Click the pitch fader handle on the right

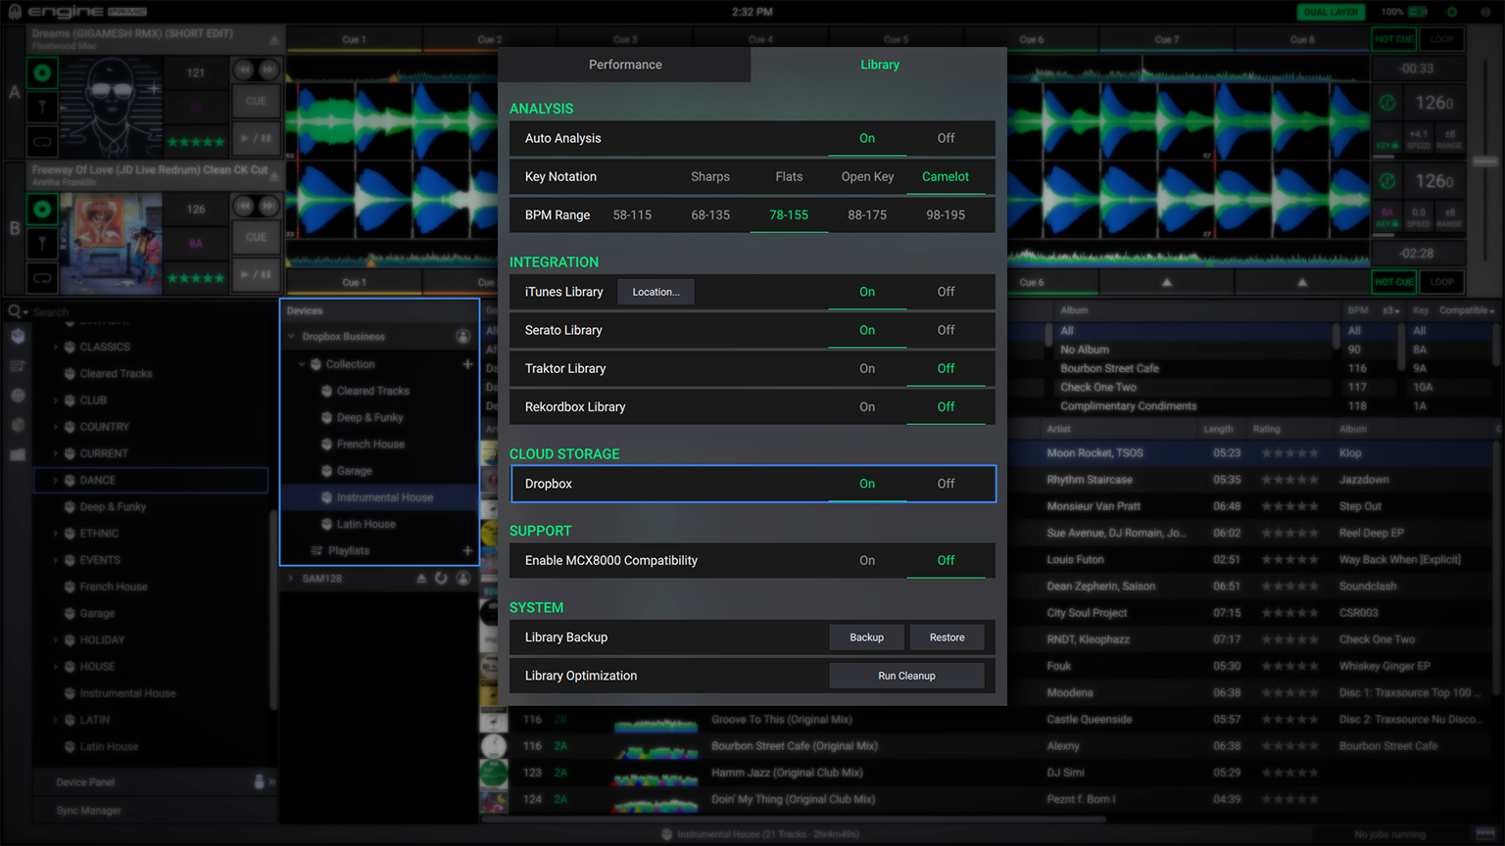(1484, 161)
